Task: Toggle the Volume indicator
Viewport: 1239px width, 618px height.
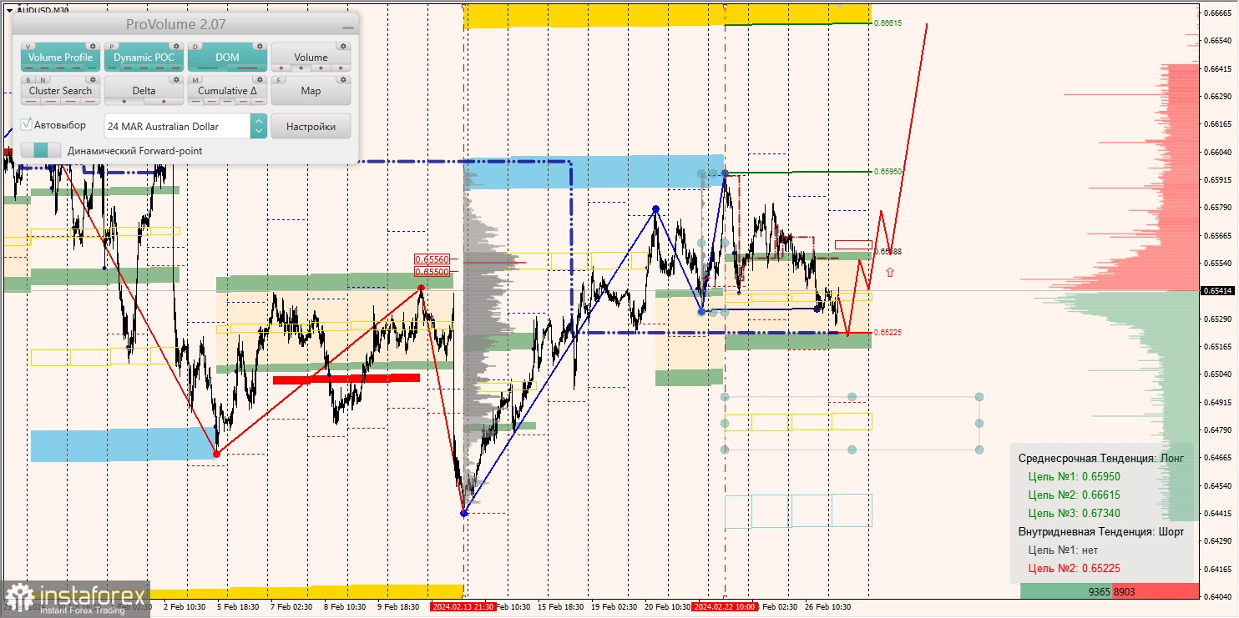Action: (x=311, y=57)
